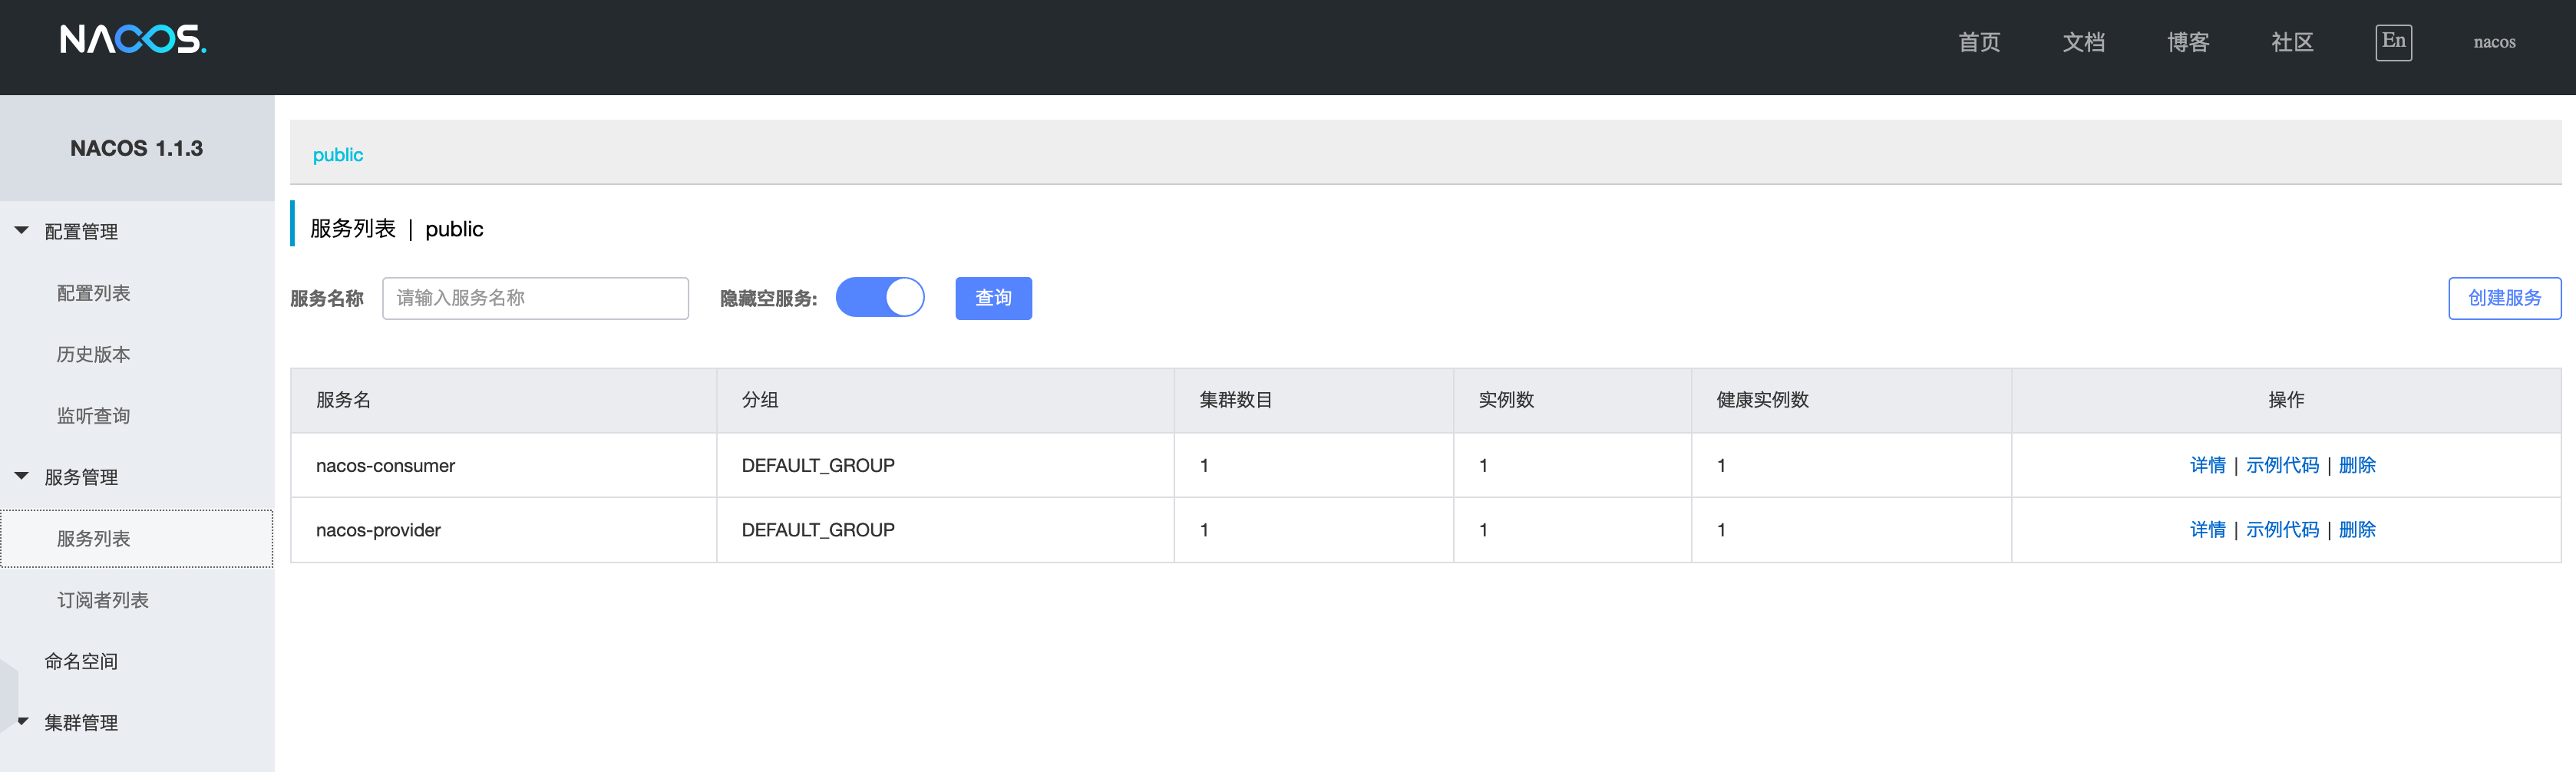
Task: Toggle the hide empty services switch
Action: (879, 298)
